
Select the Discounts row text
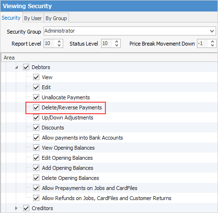point(53,128)
